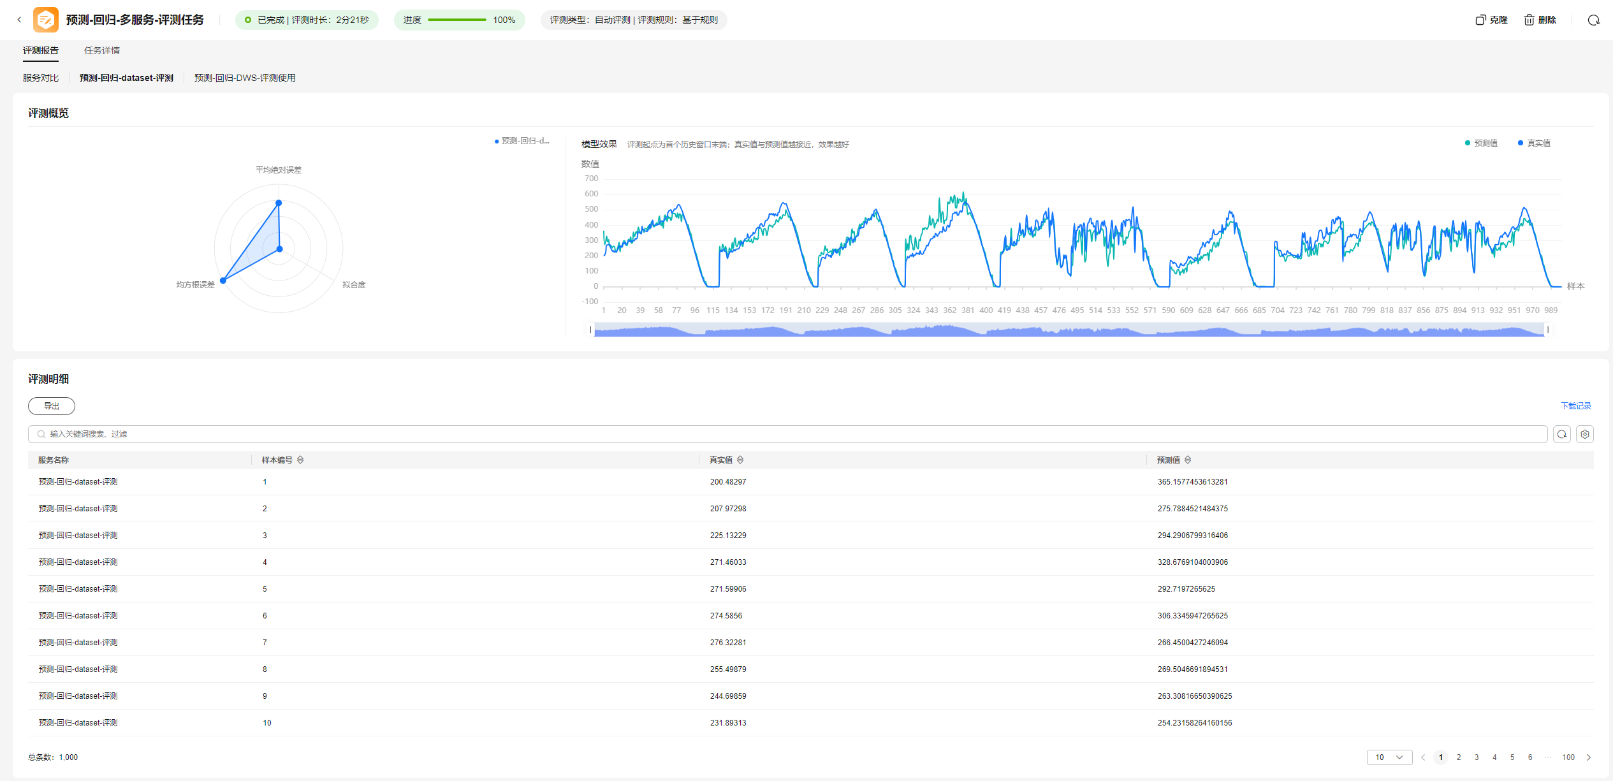The height and width of the screenshot is (781, 1613).
Task: Click the clone (克隆) icon
Action: (1480, 20)
